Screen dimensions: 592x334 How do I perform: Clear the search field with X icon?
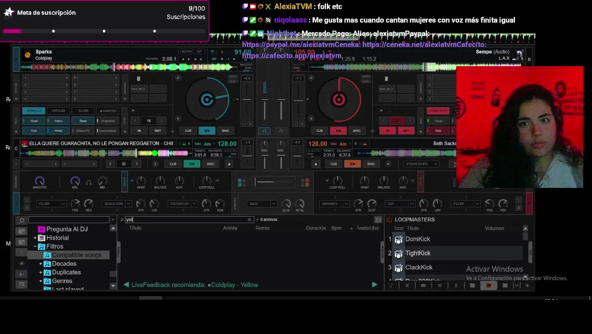[249, 219]
